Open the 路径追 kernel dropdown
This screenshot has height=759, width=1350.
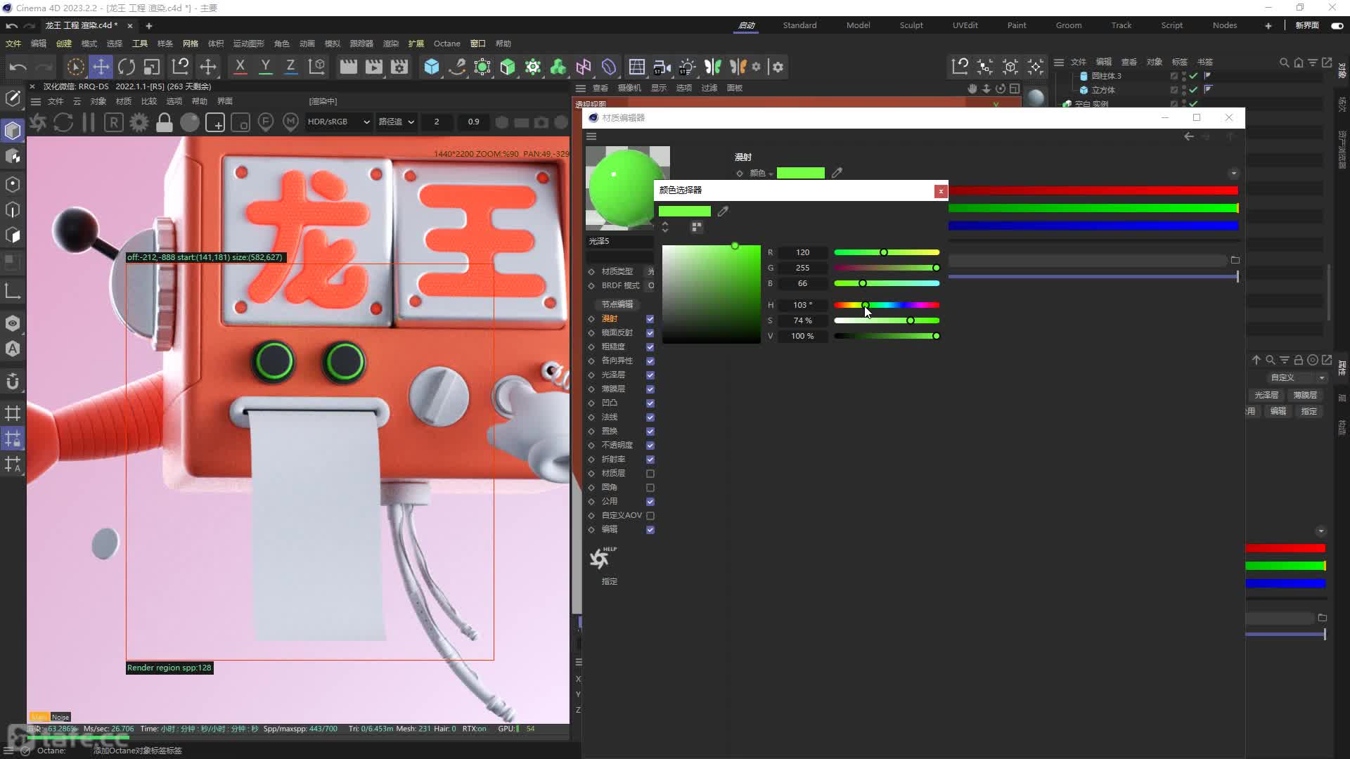tap(397, 122)
